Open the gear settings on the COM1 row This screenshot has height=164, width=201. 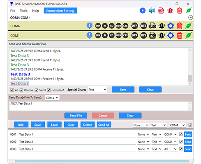[x=171, y=35]
